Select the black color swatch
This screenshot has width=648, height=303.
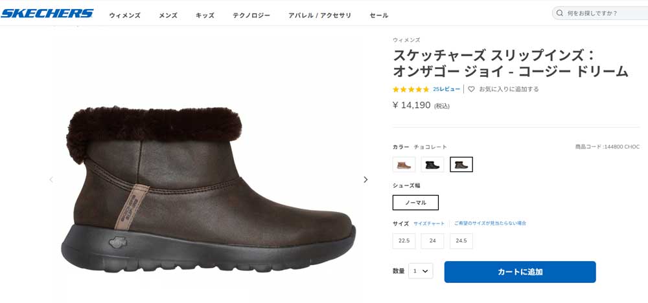(x=432, y=165)
